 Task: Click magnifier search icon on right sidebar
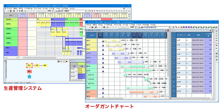point(216,60)
